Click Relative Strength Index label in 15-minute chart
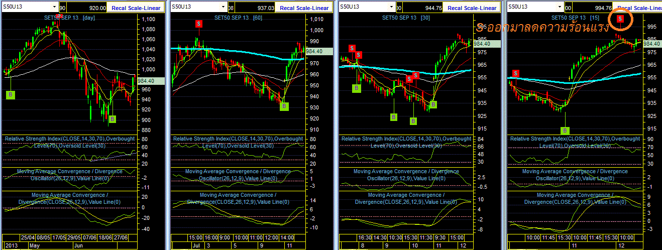This screenshot has width=662, height=250. (576, 142)
